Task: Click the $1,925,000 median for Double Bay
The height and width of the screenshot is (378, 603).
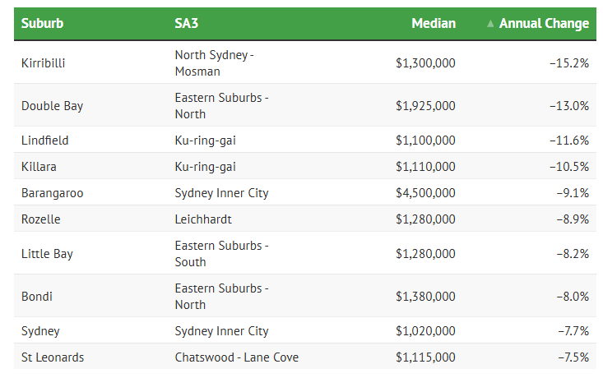Action: [x=425, y=106]
